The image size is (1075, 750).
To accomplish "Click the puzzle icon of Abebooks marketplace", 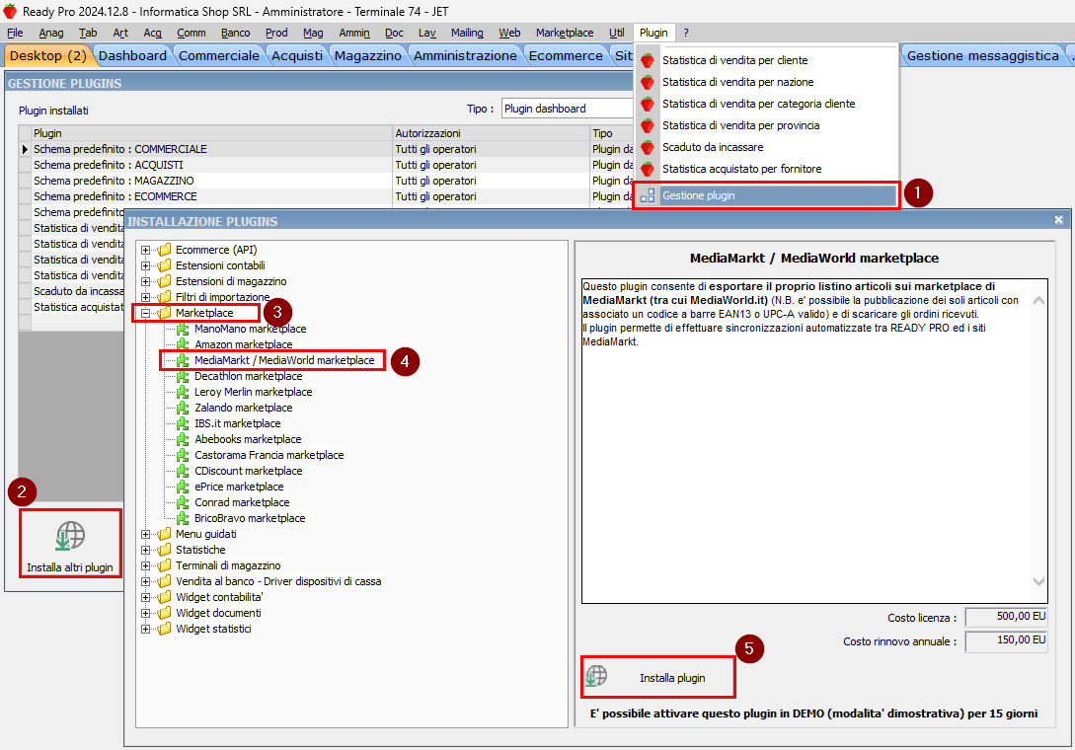I will pyautogui.click(x=183, y=439).
